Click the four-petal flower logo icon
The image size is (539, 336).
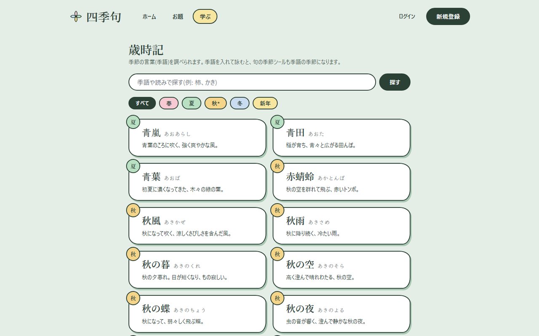click(x=76, y=16)
